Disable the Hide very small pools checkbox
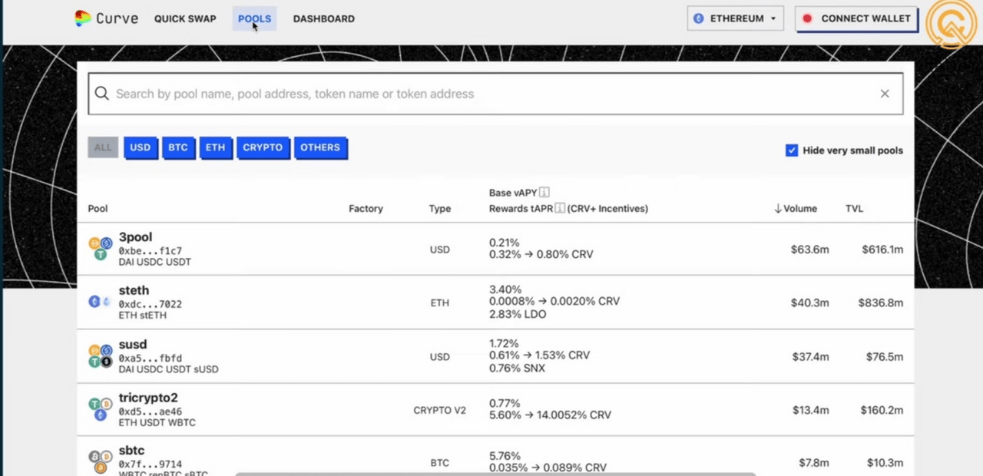The height and width of the screenshot is (476, 983). [792, 150]
